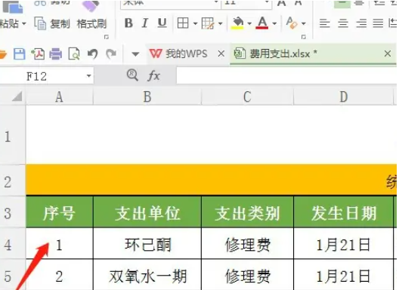Expand clear formatting dropdown arrow

(304, 23)
